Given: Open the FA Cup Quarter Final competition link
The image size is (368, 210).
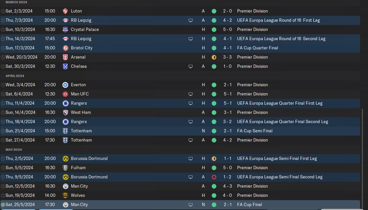Looking at the screenshot, I should pyautogui.click(x=258, y=48).
